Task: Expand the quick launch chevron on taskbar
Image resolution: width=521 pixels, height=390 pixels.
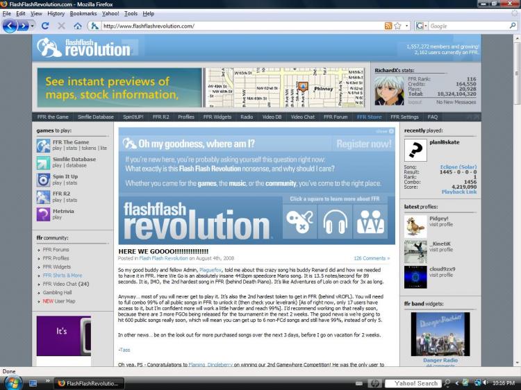Action: pos(47,381)
